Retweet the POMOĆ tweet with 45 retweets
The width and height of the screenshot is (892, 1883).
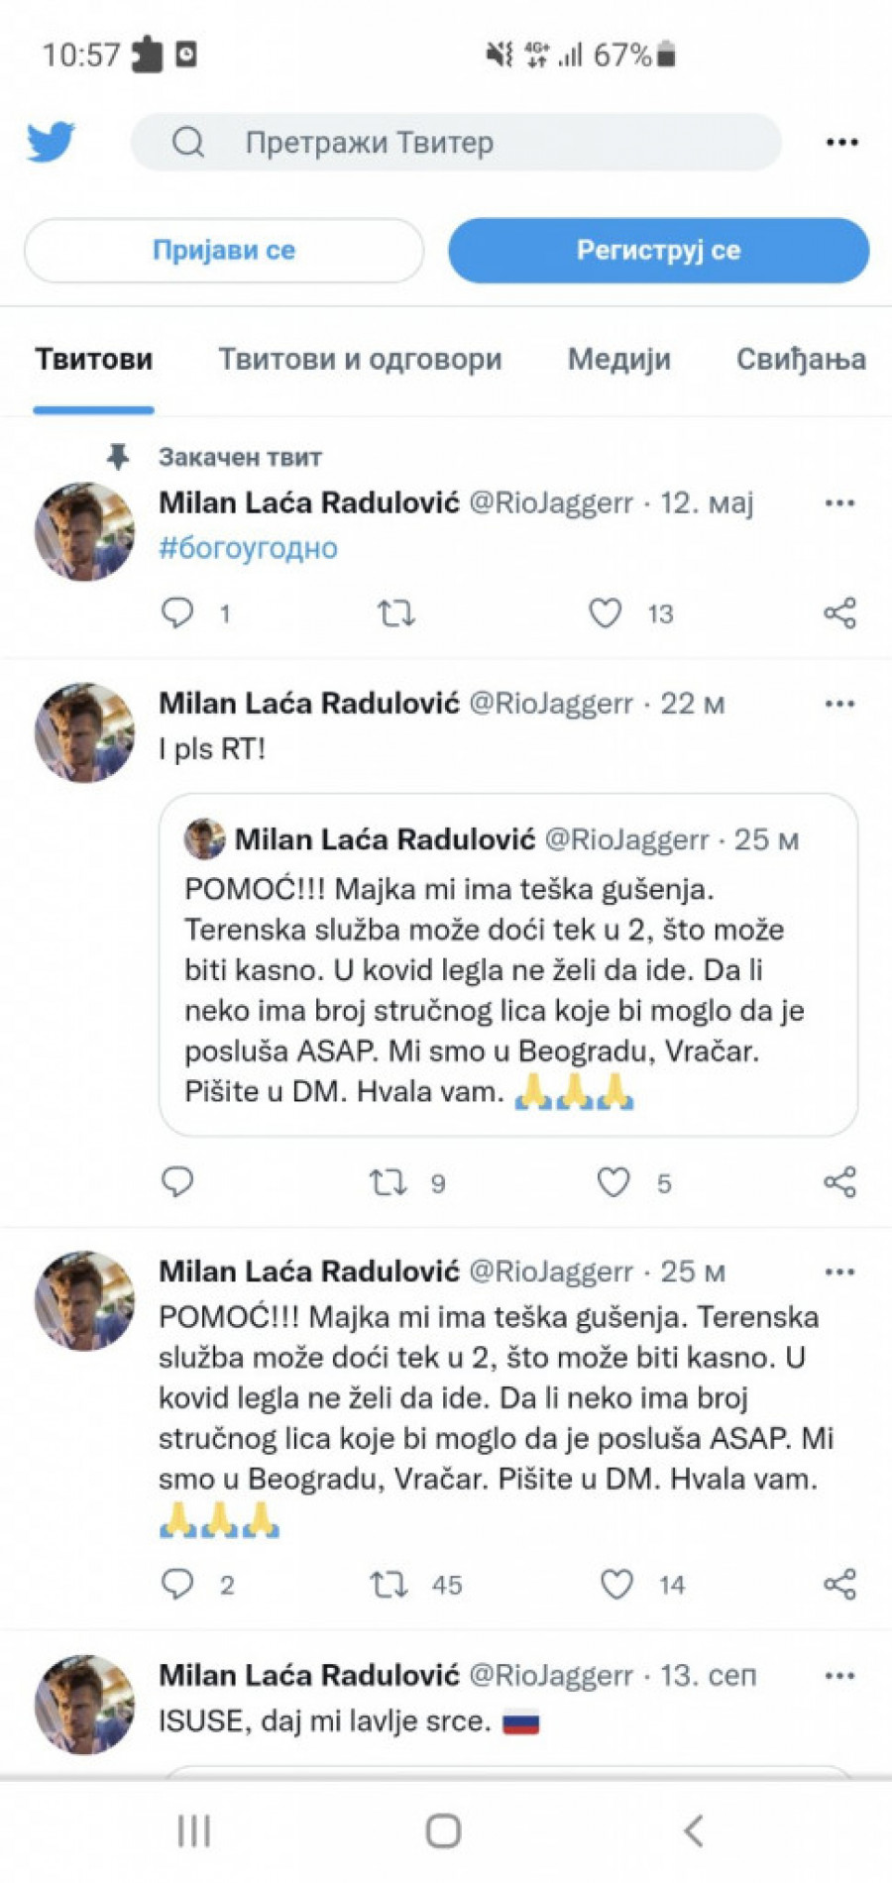pos(389,1584)
